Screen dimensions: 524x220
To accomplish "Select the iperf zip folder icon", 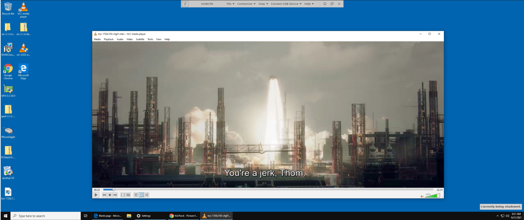I will (8, 111).
